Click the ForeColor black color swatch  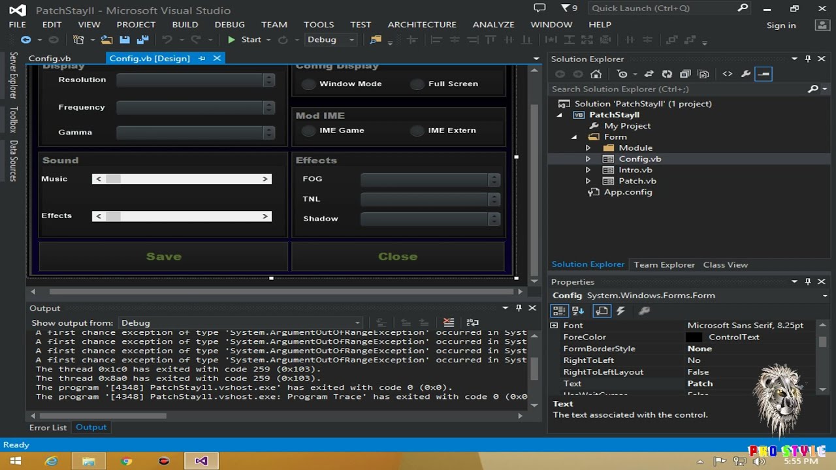[694, 337]
